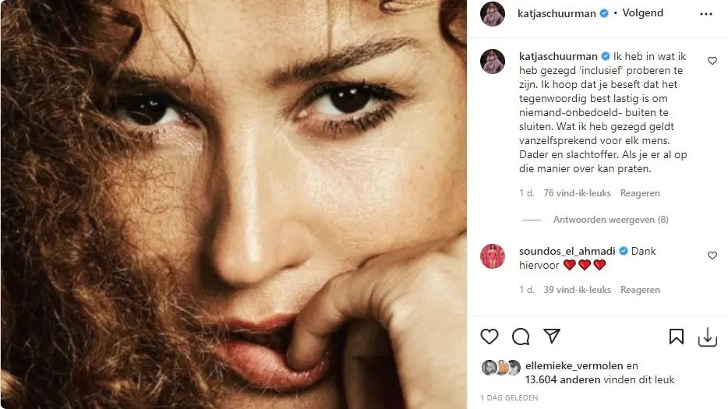728x409 pixels.
Task: Reply to soundos_el_ahmadi via 'Reageren'
Action: 640,290
